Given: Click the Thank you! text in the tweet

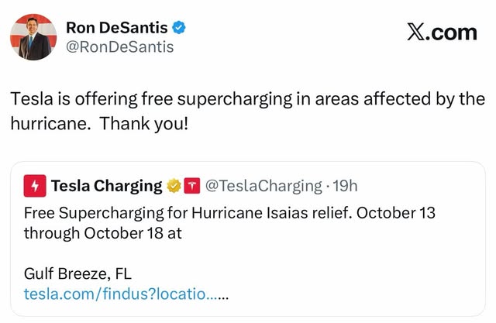Looking at the screenshot, I should pyautogui.click(x=144, y=124).
